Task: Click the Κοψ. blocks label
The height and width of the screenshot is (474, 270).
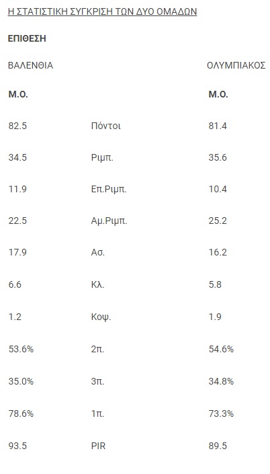Action: pos(101,317)
